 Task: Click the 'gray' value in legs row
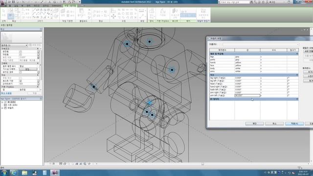(237, 57)
